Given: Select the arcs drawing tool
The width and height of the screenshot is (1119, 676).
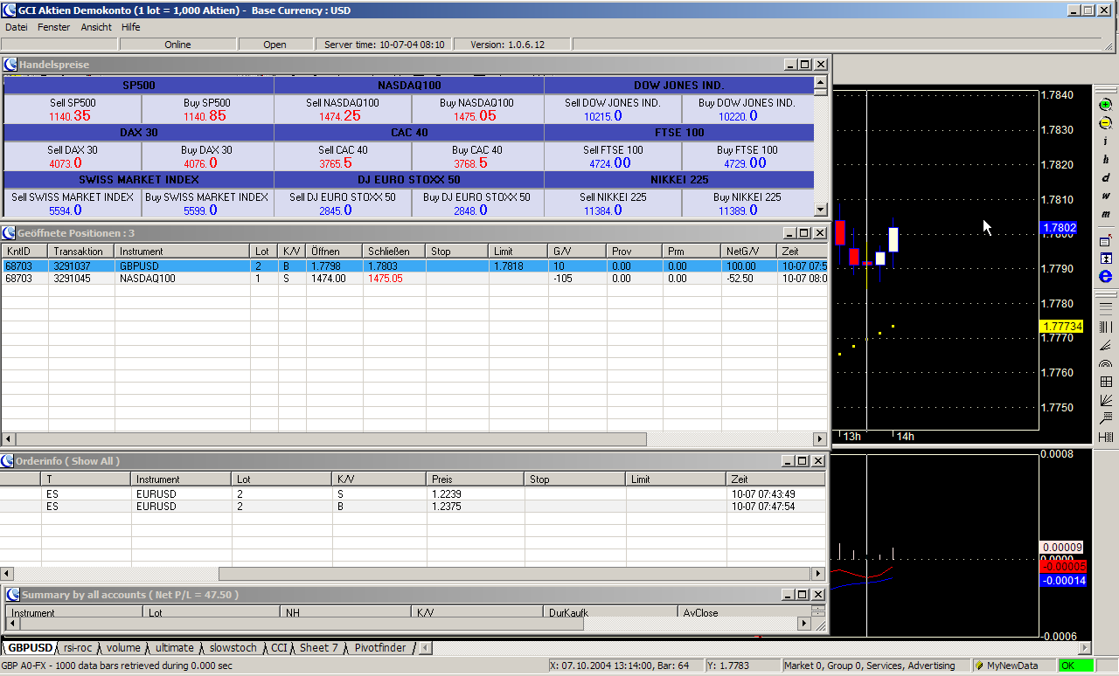Looking at the screenshot, I should point(1105,363).
